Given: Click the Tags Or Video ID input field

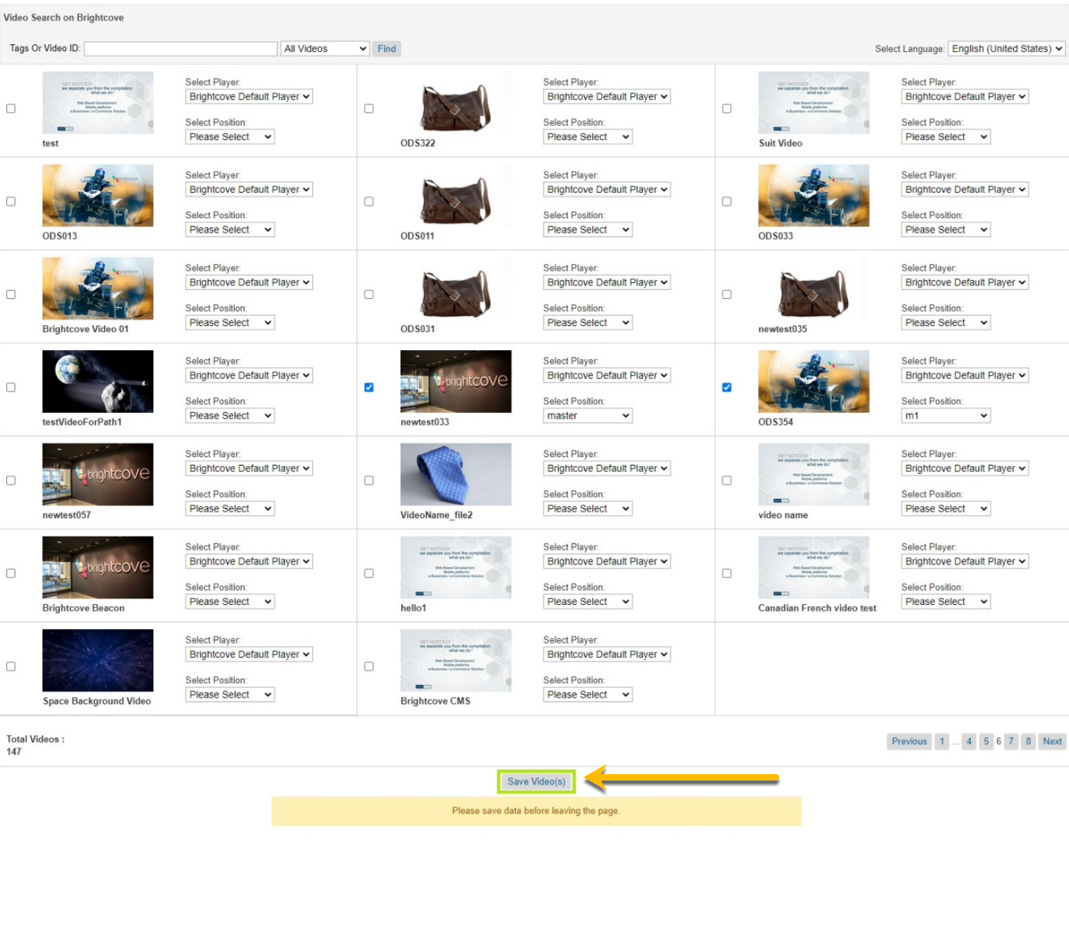Looking at the screenshot, I should point(180,48).
